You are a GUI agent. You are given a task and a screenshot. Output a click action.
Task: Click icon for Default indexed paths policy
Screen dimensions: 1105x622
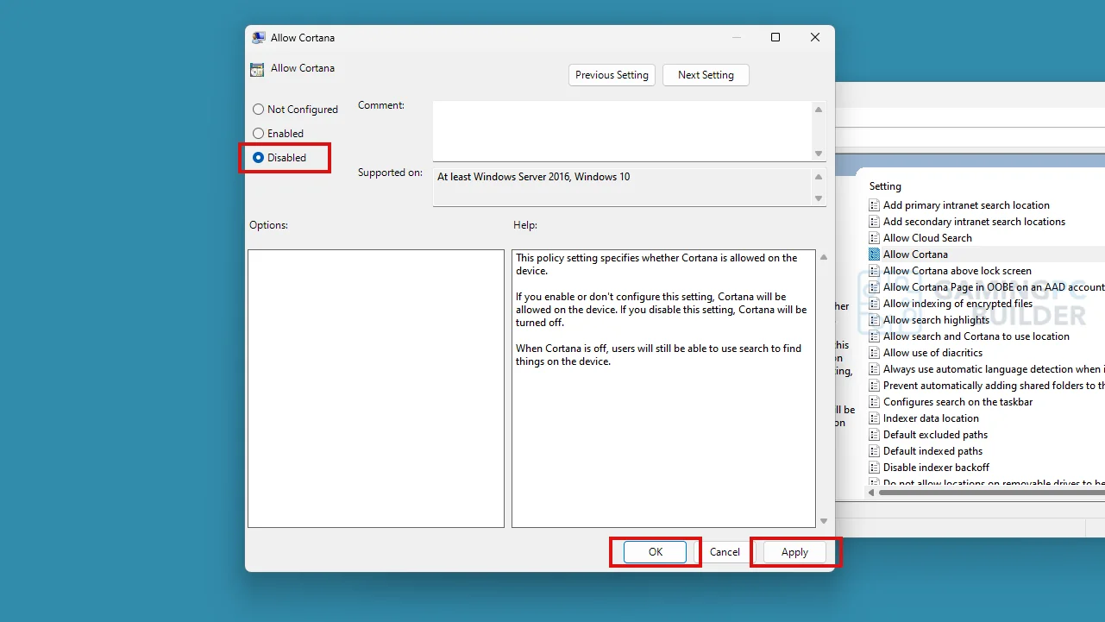pyautogui.click(x=875, y=451)
